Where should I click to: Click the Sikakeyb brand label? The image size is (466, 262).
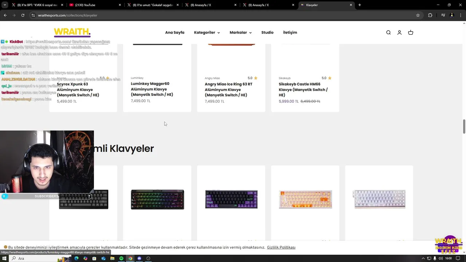coord(285,78)
